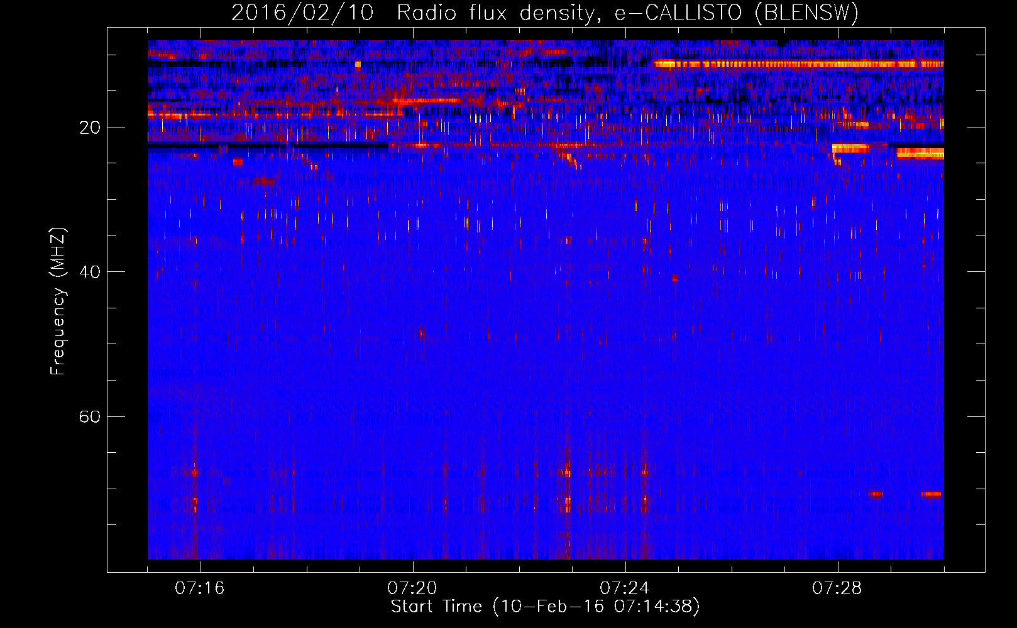Click the '07:16' time tick label
The width and height of the screenshot is (1017, 628).
(x=200, y=588)
